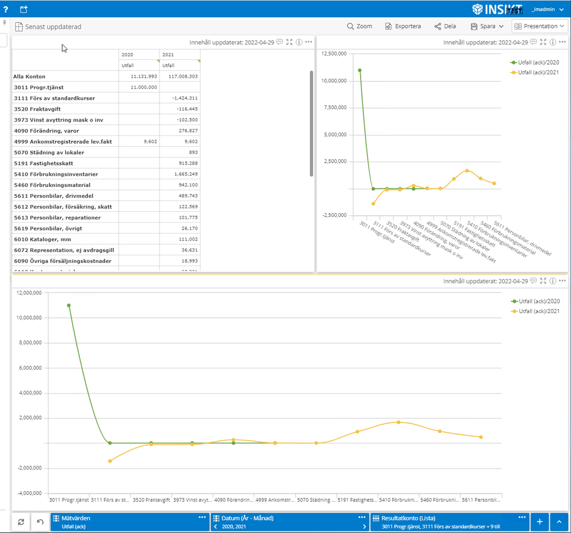Click the Senast uppdaterad report title
Image resolution: width=571 pixels, height=533 pixels.
click(x=53, y=27)
